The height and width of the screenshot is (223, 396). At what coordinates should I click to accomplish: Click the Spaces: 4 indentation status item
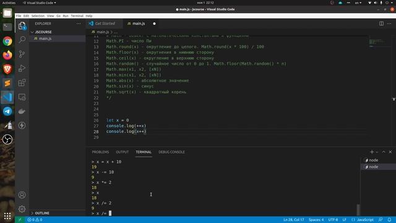(316, 220)
